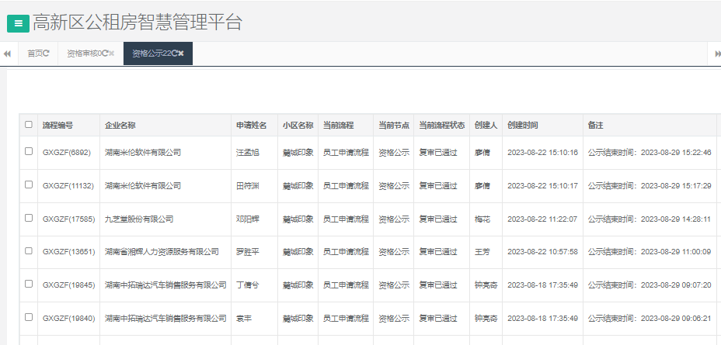The width and height of the screenshot is (721, 345).
Task: Check the box for row GXGZF(19845)
Action: (x=29, y=284)
